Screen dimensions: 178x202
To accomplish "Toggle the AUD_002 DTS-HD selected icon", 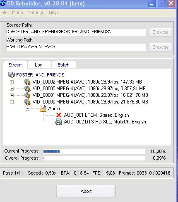I will [59, 122].
